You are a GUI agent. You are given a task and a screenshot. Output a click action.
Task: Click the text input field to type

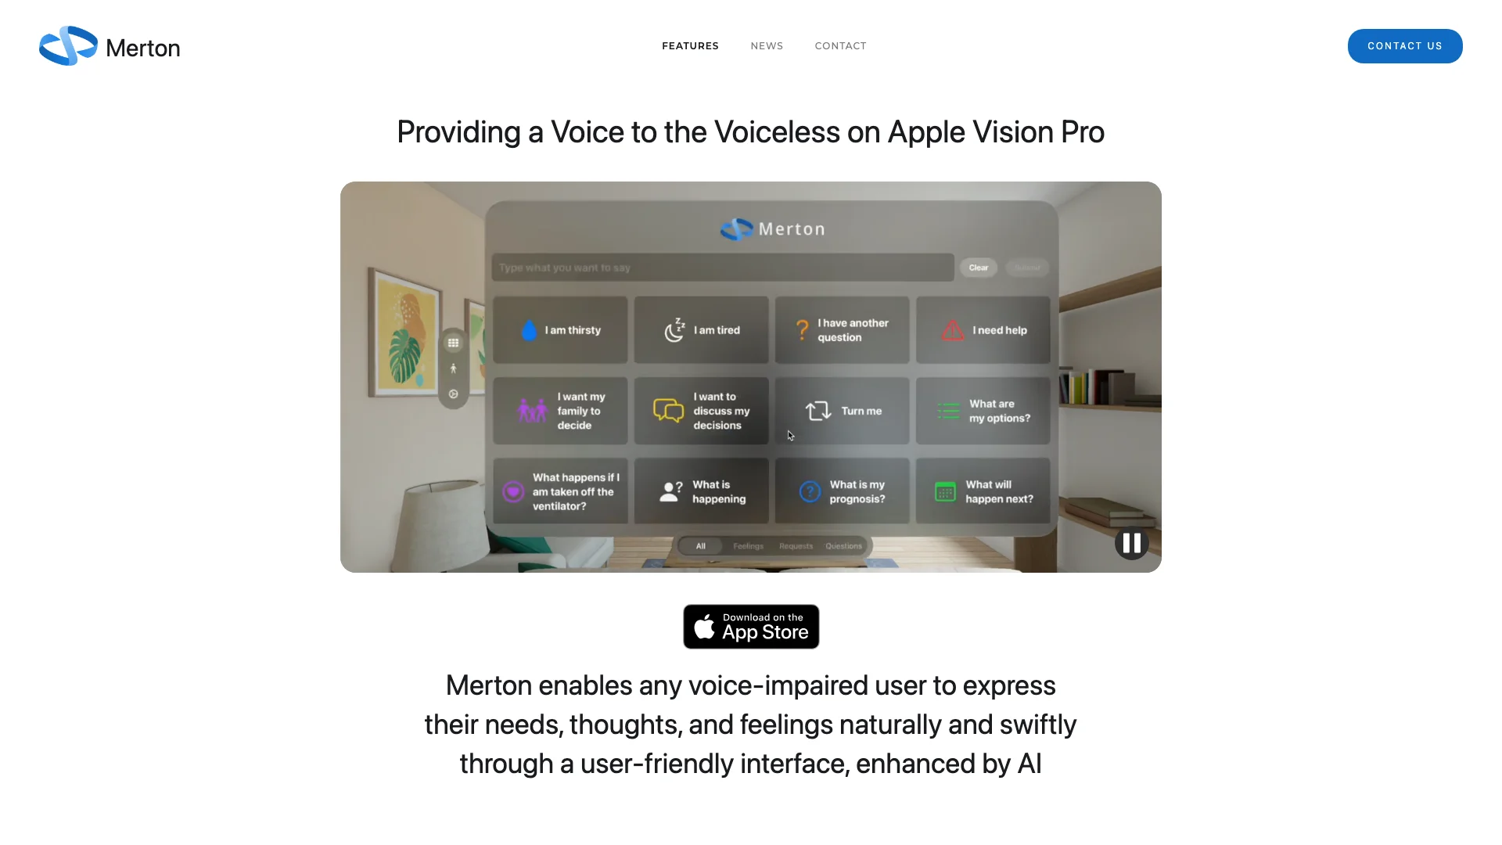pos(722,268)
